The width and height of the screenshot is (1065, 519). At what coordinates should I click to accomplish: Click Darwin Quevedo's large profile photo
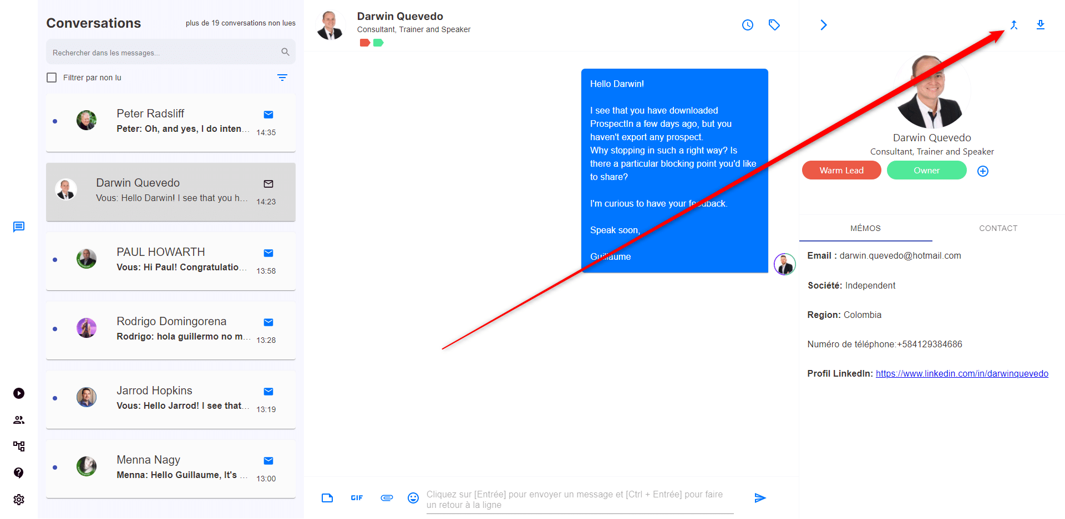click(x=931, y=92)
